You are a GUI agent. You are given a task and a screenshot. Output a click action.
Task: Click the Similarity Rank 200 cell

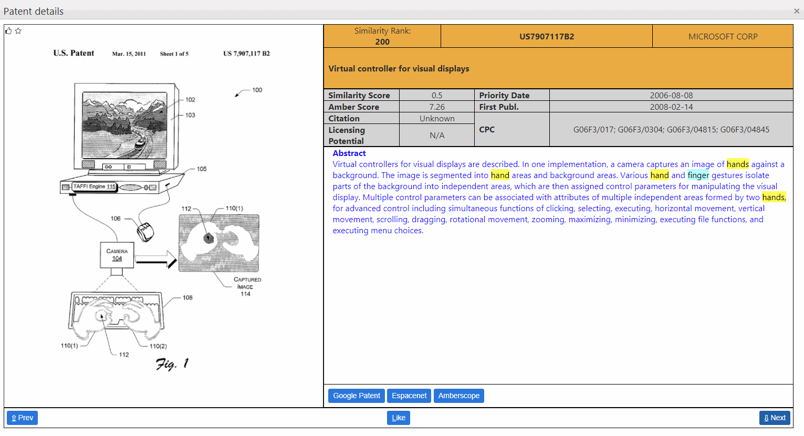[382, 36]
